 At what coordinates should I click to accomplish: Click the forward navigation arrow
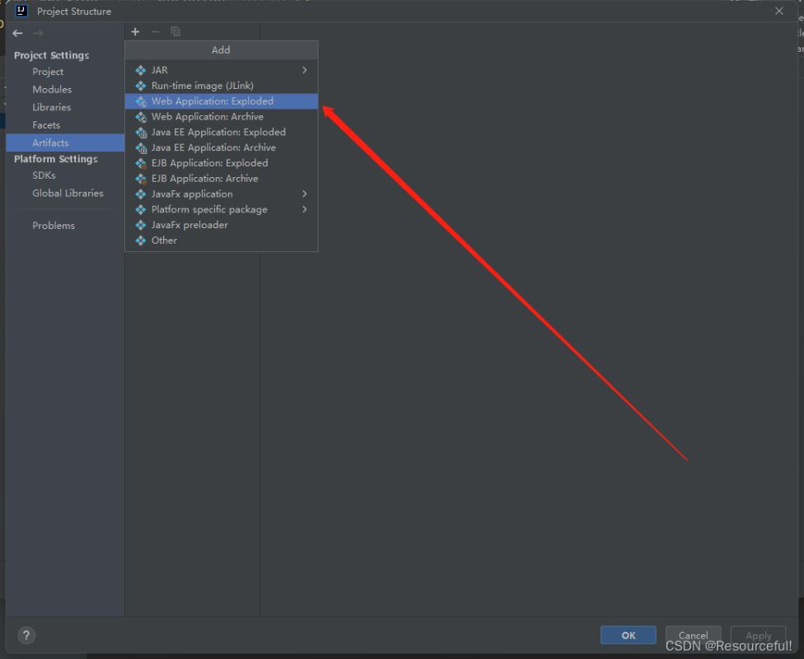point(38,33)
